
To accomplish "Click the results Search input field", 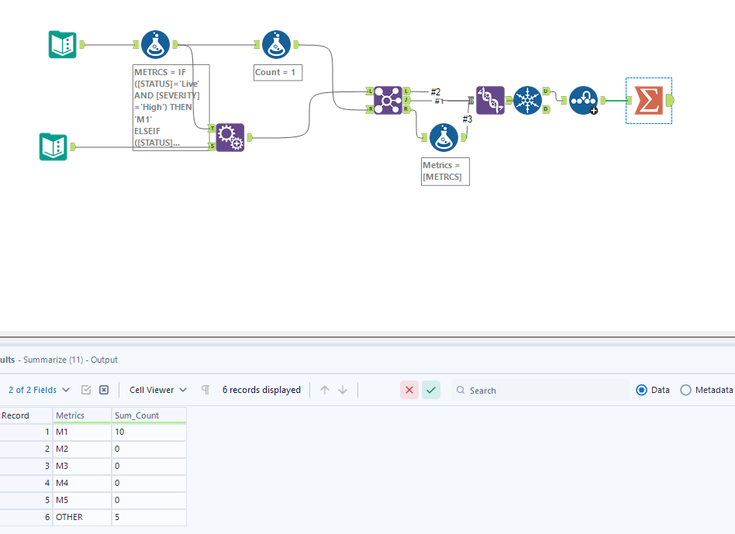I will pos(540,390).
